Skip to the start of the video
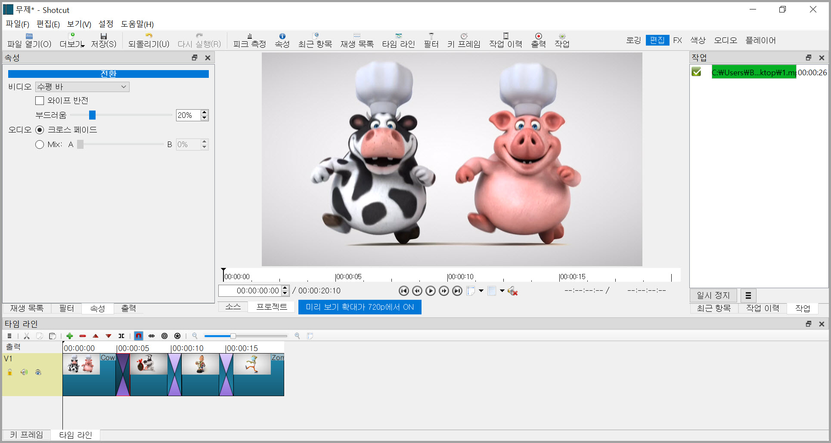Viewport: 831px width, 443px height. pos(403,291)
